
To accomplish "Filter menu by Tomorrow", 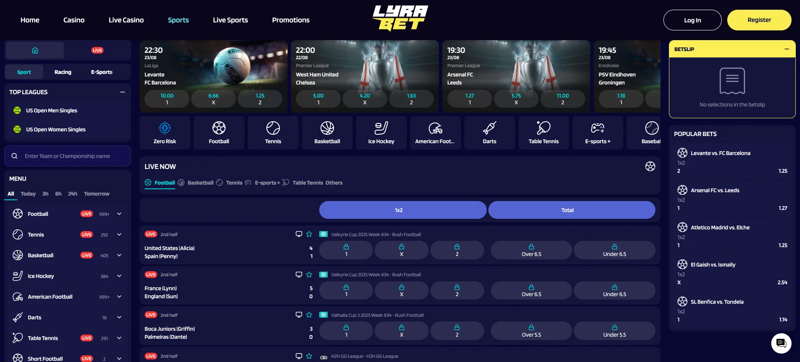I will pyautogui.click(x=96, y=193).
